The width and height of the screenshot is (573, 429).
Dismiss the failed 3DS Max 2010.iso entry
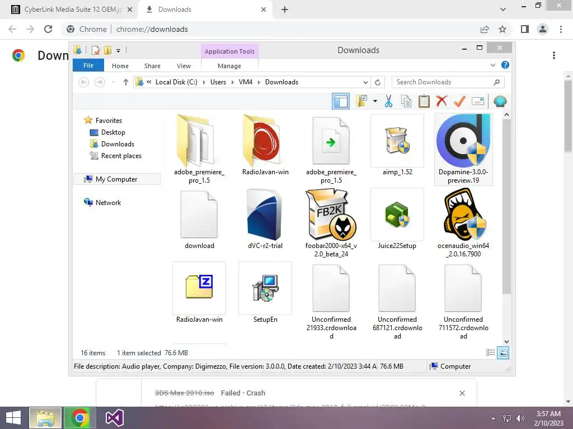462,393
